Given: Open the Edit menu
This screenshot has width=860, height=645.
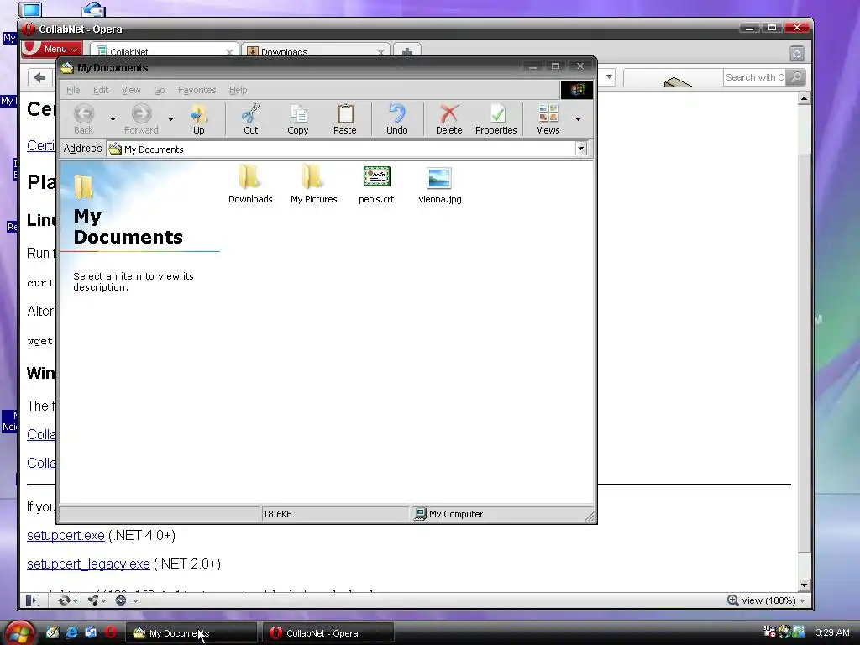Looking at the screenshot, I should coord(101,90).
